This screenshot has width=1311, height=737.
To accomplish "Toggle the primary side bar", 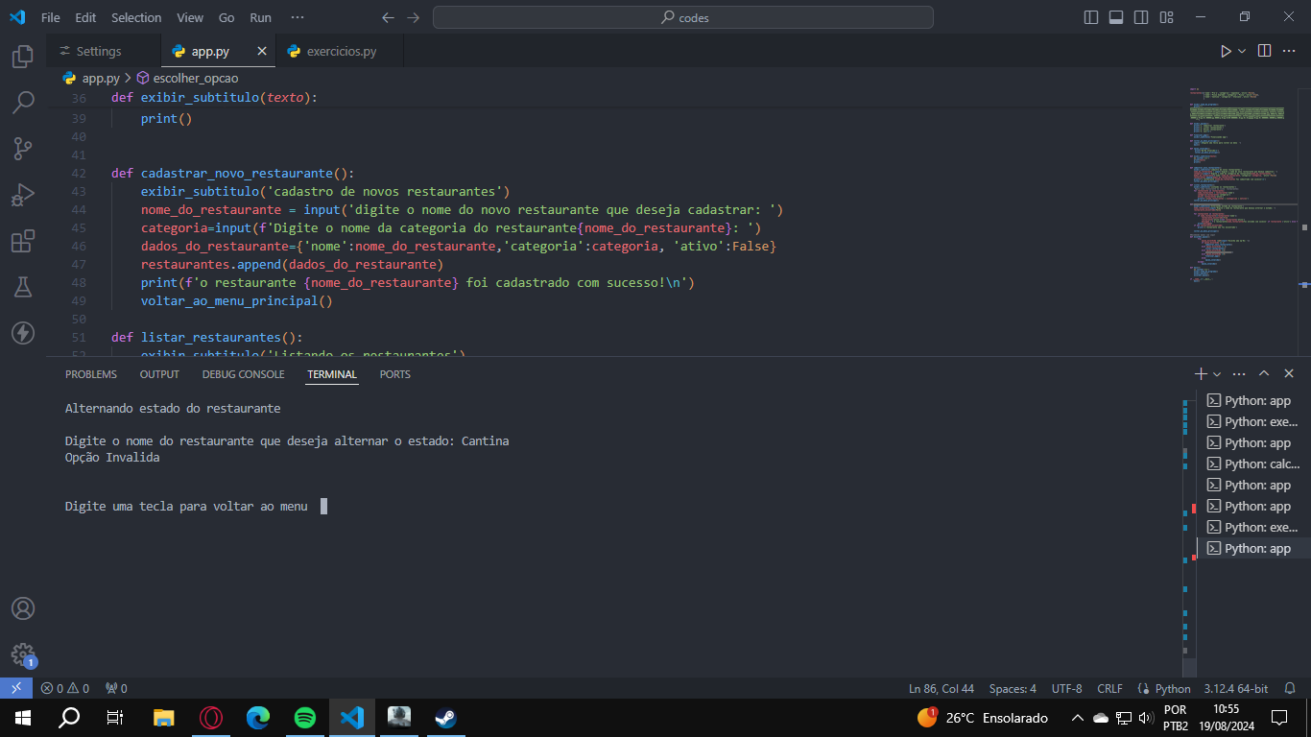I will (1091, 17).
